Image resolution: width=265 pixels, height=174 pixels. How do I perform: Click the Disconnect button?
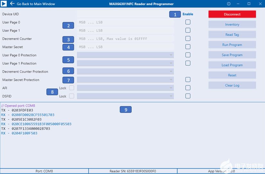[x=232, y=14]
